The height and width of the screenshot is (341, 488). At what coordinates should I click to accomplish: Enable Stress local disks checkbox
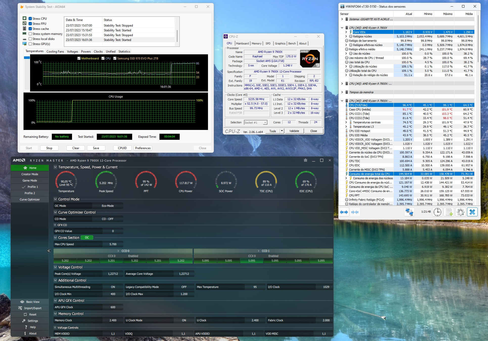pos(30,39)
